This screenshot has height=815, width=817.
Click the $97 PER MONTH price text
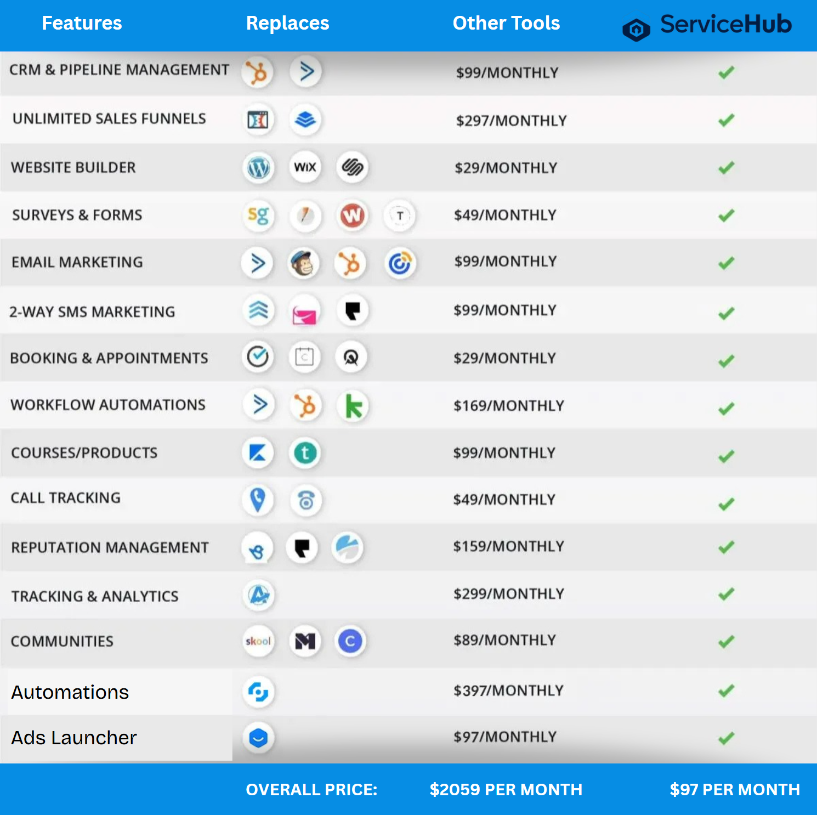coord(734,789)
